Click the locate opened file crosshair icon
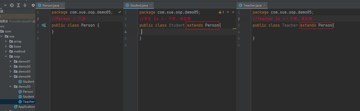The image size is (360, 111). (12, 5)
